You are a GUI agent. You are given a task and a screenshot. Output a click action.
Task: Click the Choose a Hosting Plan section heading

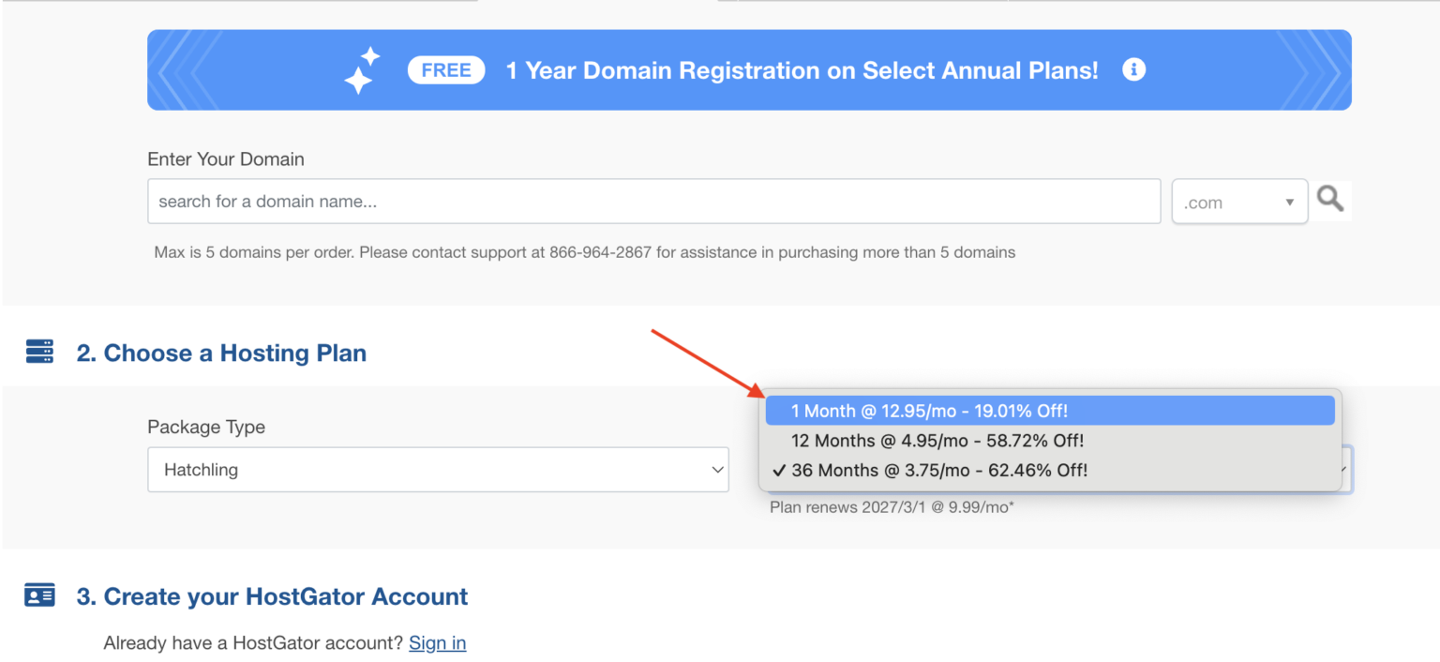(x=221, y=353)
